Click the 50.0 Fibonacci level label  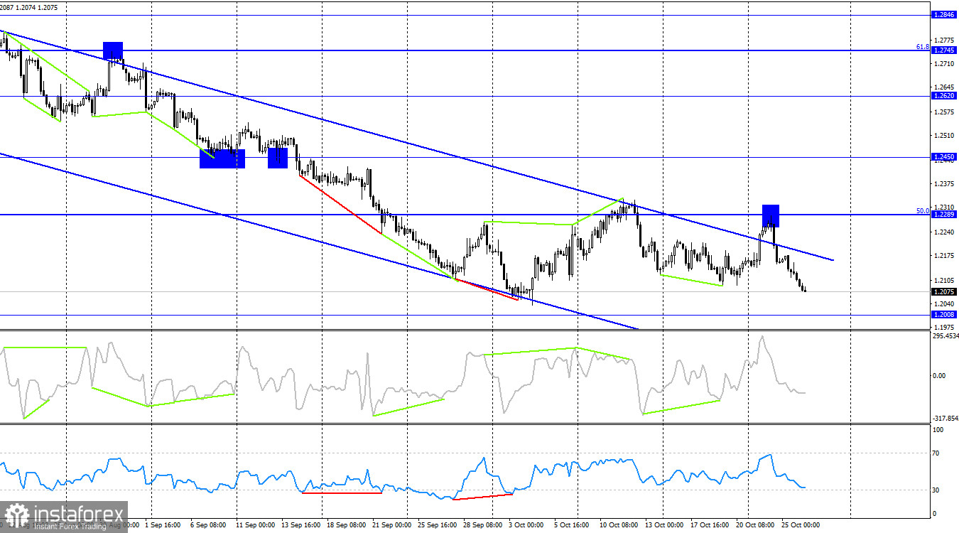[x=922, y=210]
